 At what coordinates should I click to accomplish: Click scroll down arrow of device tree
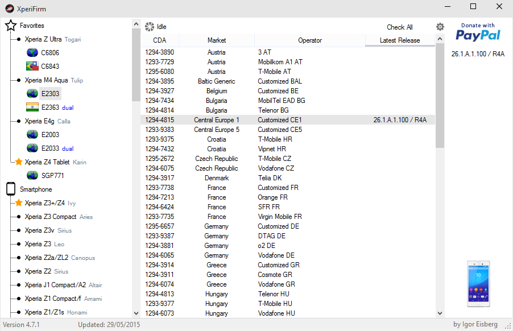coord(136,313)
